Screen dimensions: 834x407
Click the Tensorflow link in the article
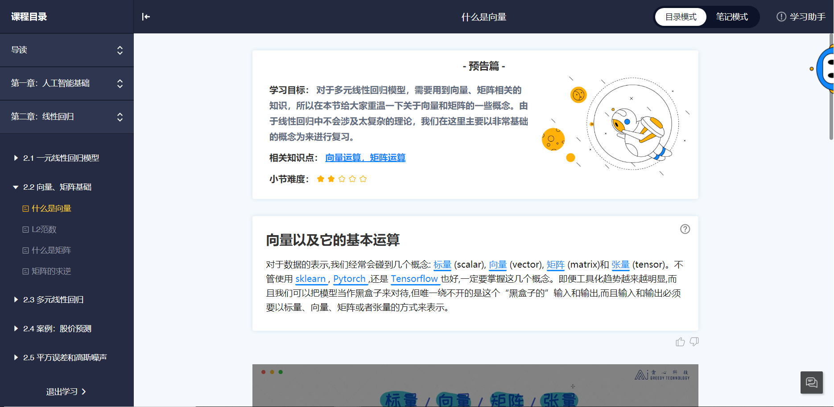point(415,279)
